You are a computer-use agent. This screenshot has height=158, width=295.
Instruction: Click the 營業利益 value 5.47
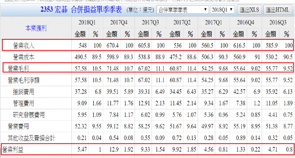[82, 149]
